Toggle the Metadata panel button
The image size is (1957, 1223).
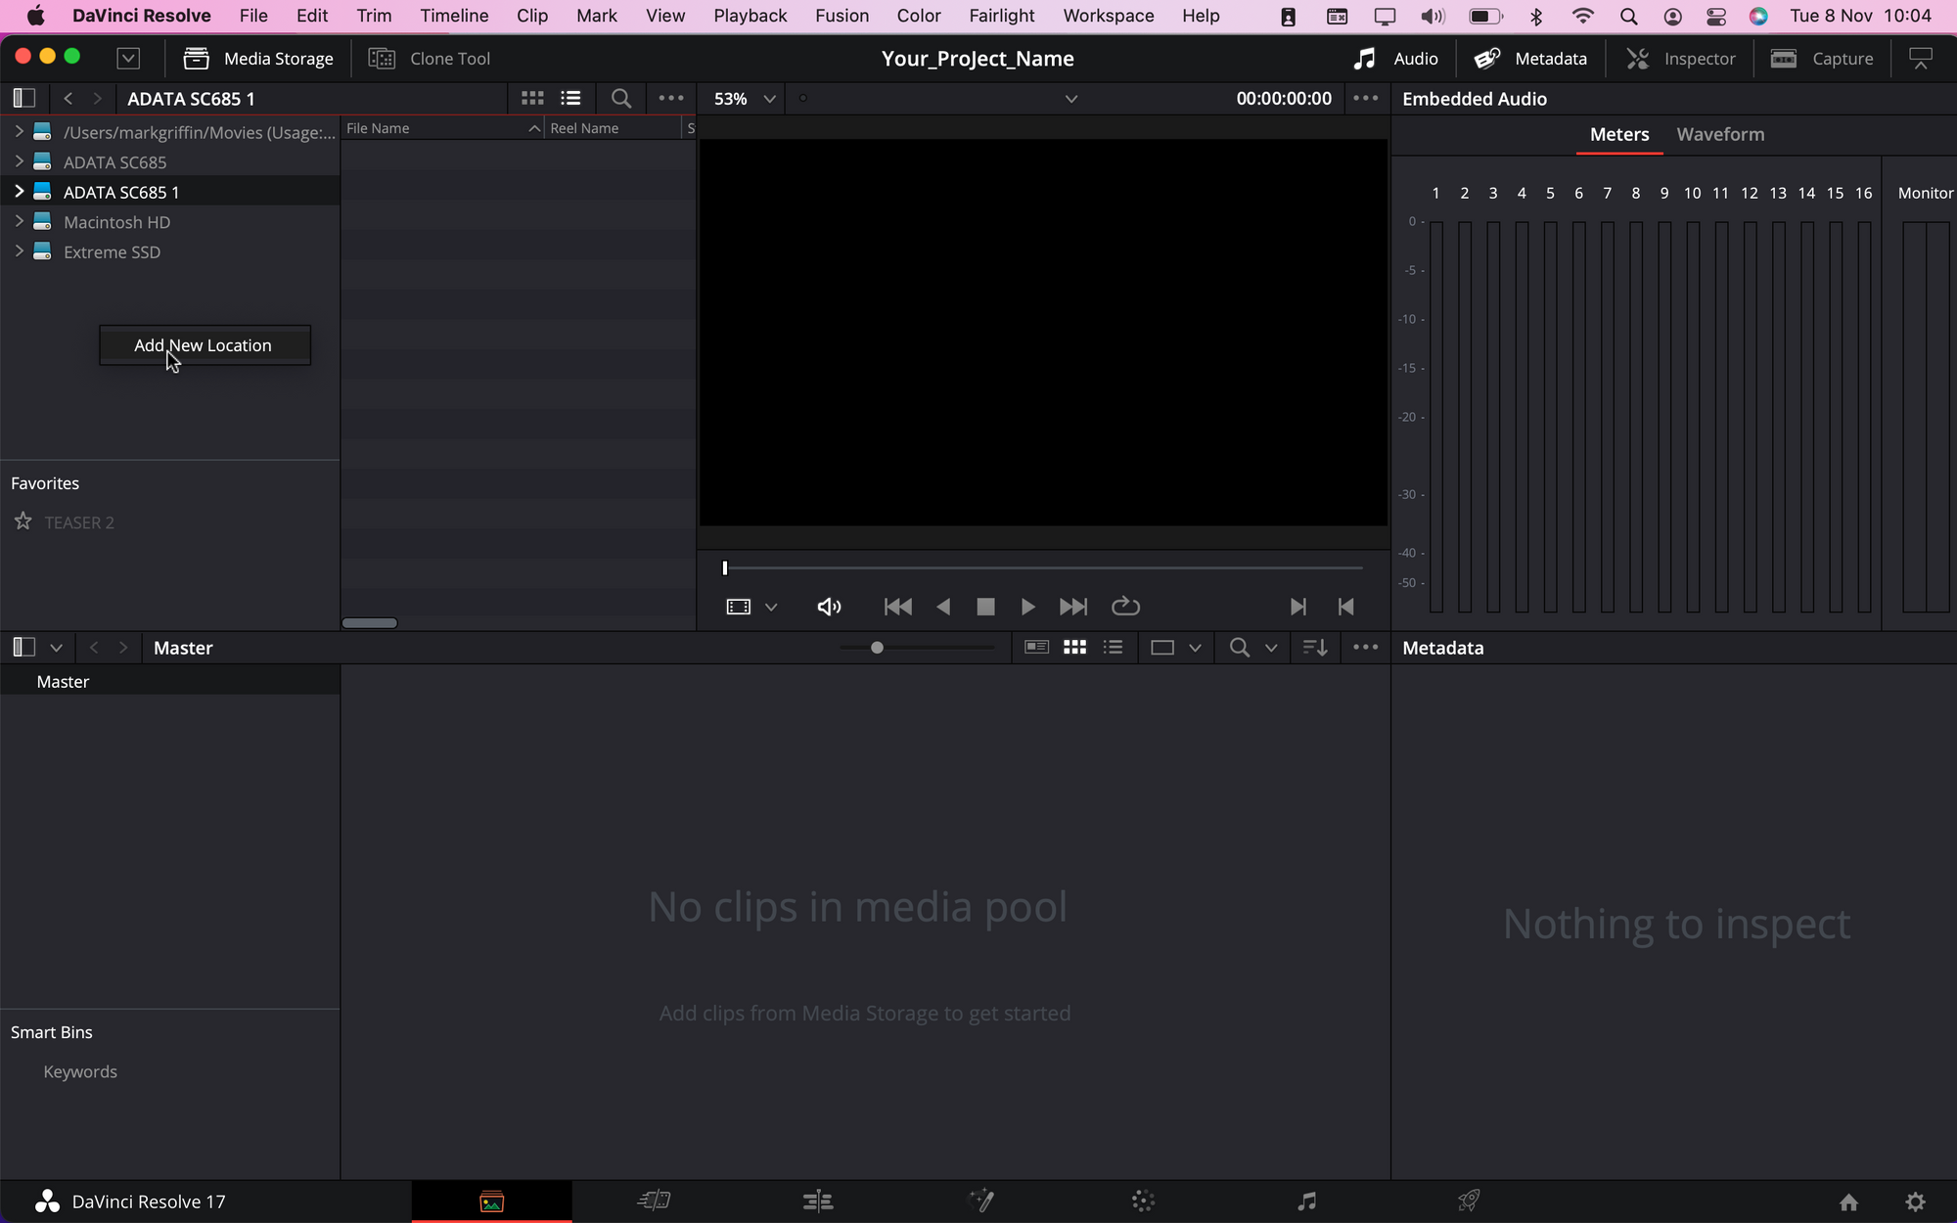click(1531, 59)
